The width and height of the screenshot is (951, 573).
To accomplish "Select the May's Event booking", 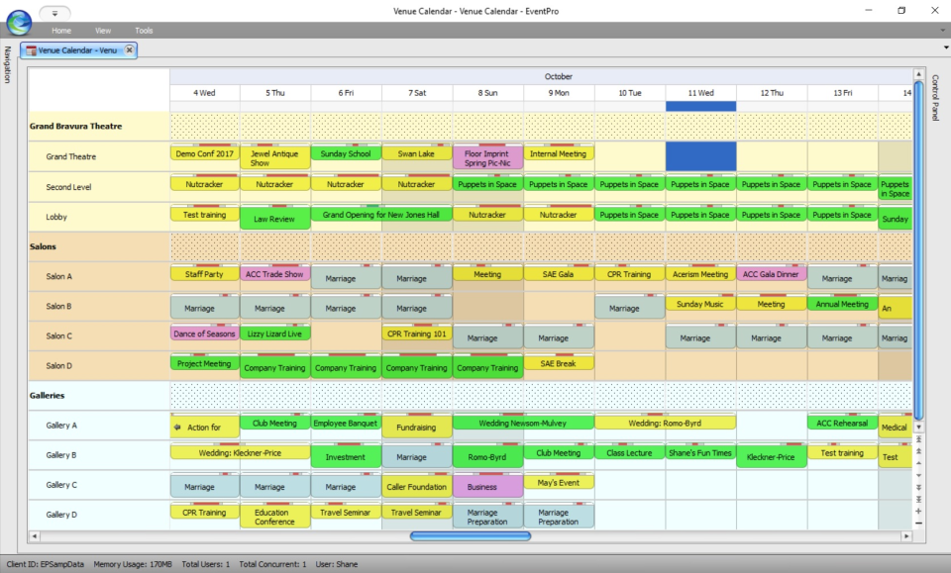I will click(x=559, y=482).
